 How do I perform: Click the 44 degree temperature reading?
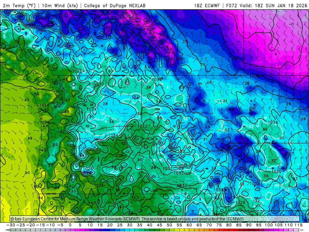click(x=90, y=203)
